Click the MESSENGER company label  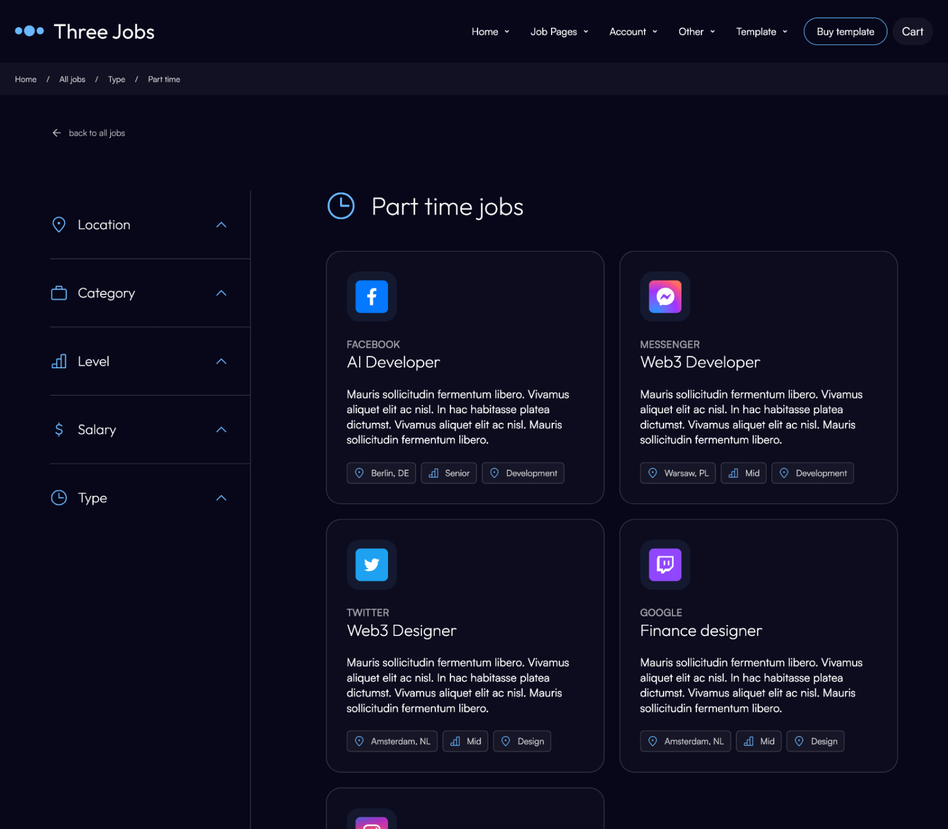pos(670,345)
